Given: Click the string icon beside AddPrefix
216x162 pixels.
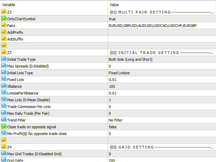Looking at the screenshot, I should point(4,32).
